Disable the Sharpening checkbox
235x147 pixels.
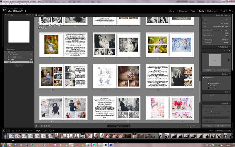[204, 39]
